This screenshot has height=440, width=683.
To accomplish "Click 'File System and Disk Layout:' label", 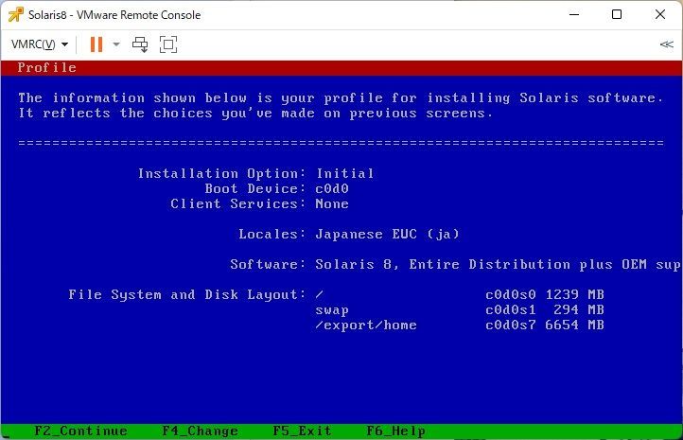I will click(x=187, y=295).
